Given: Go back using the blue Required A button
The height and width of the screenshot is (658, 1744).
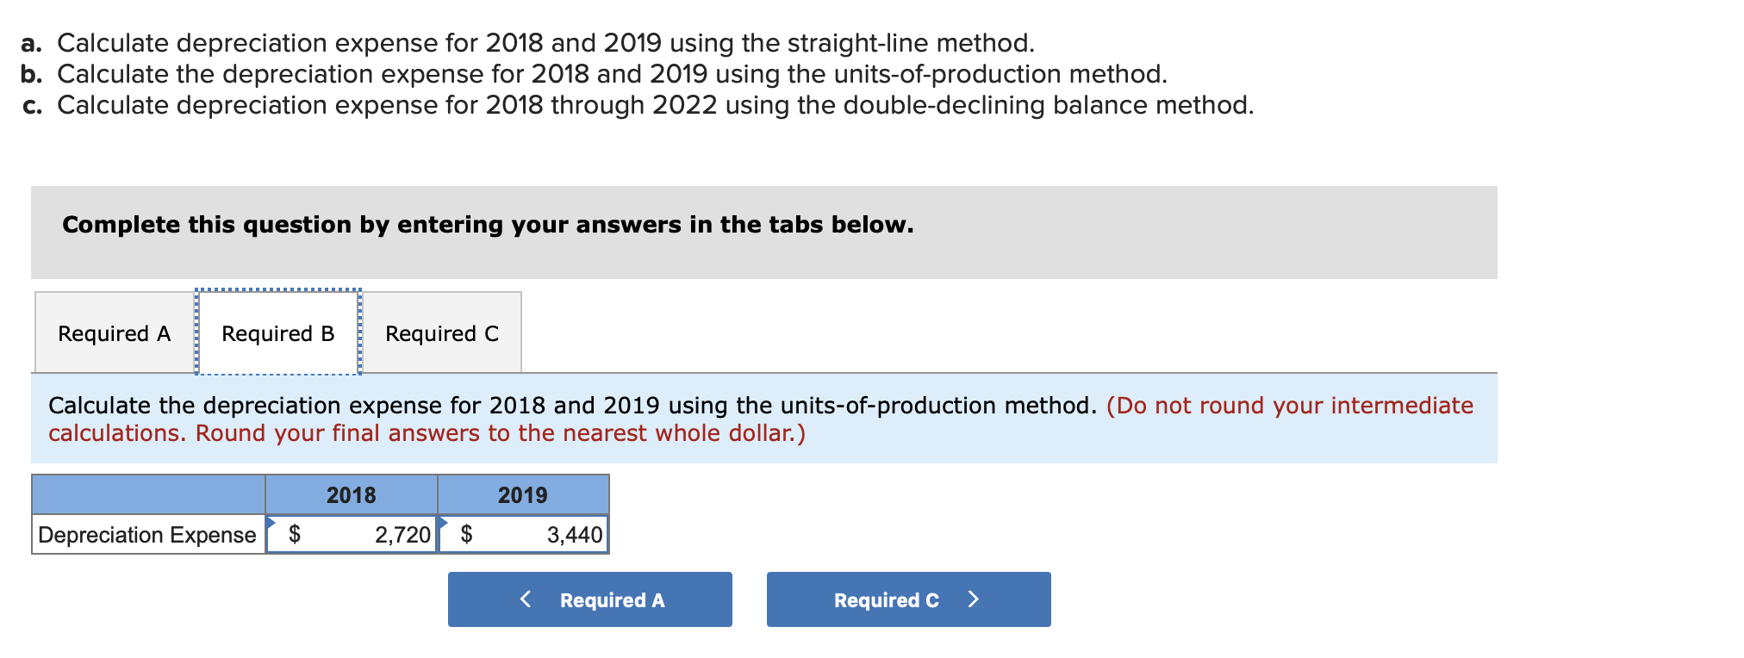Looking at the screenshot, I should pos(589,599).
